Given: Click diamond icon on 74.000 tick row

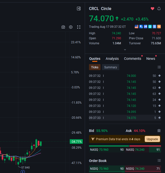Looking at the screenshot, I should pos(159,76).
